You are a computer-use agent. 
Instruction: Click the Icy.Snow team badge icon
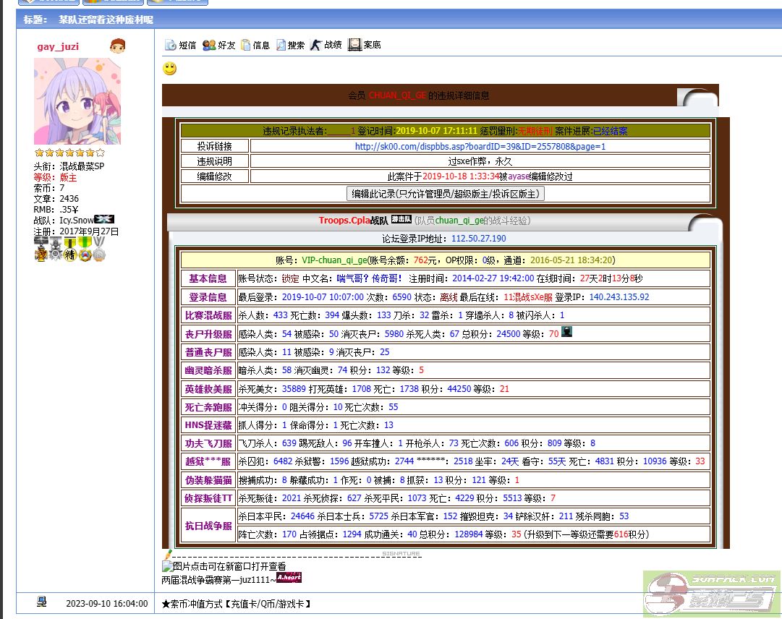click(x=104, y=219)
